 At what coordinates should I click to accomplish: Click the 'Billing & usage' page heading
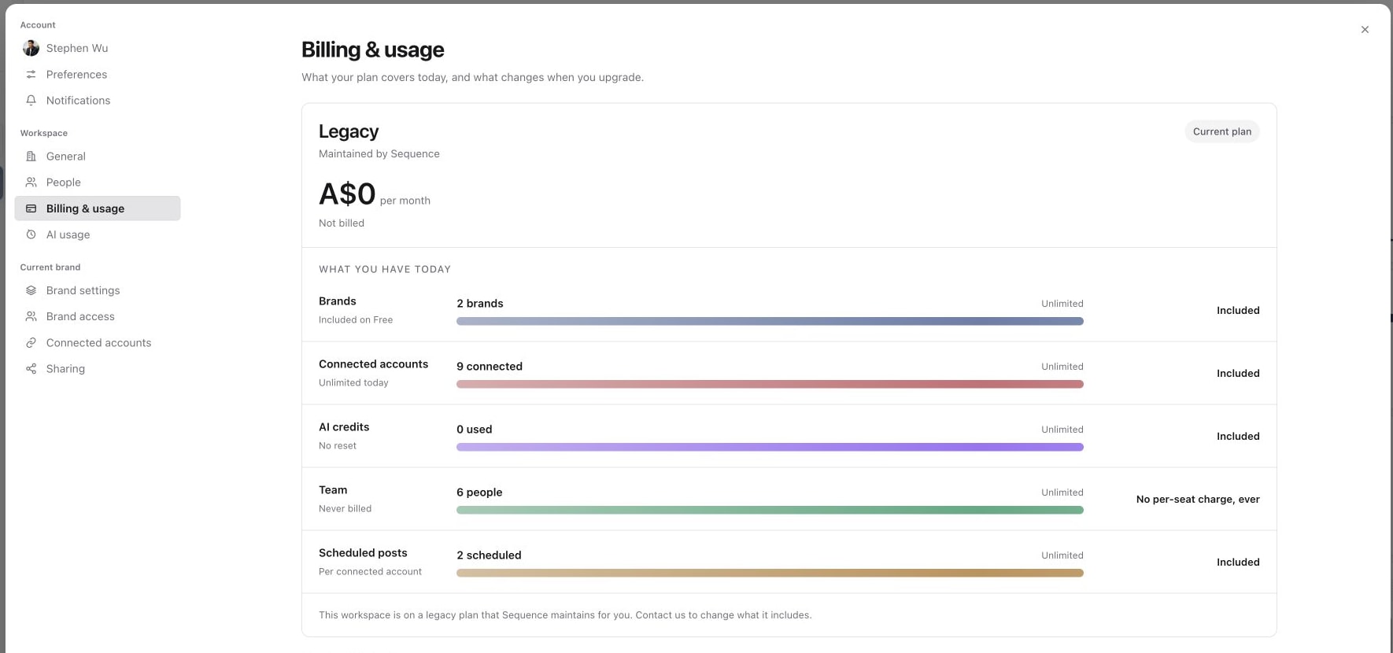coord(373,50)
